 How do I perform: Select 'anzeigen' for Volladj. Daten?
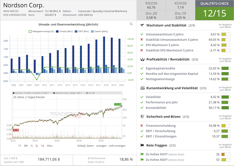click(x=101, y=146)
